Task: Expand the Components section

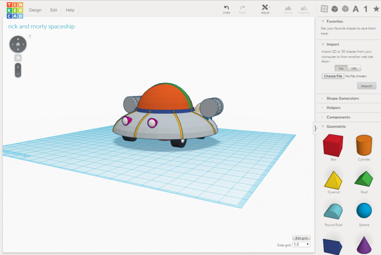Action: 338,117
